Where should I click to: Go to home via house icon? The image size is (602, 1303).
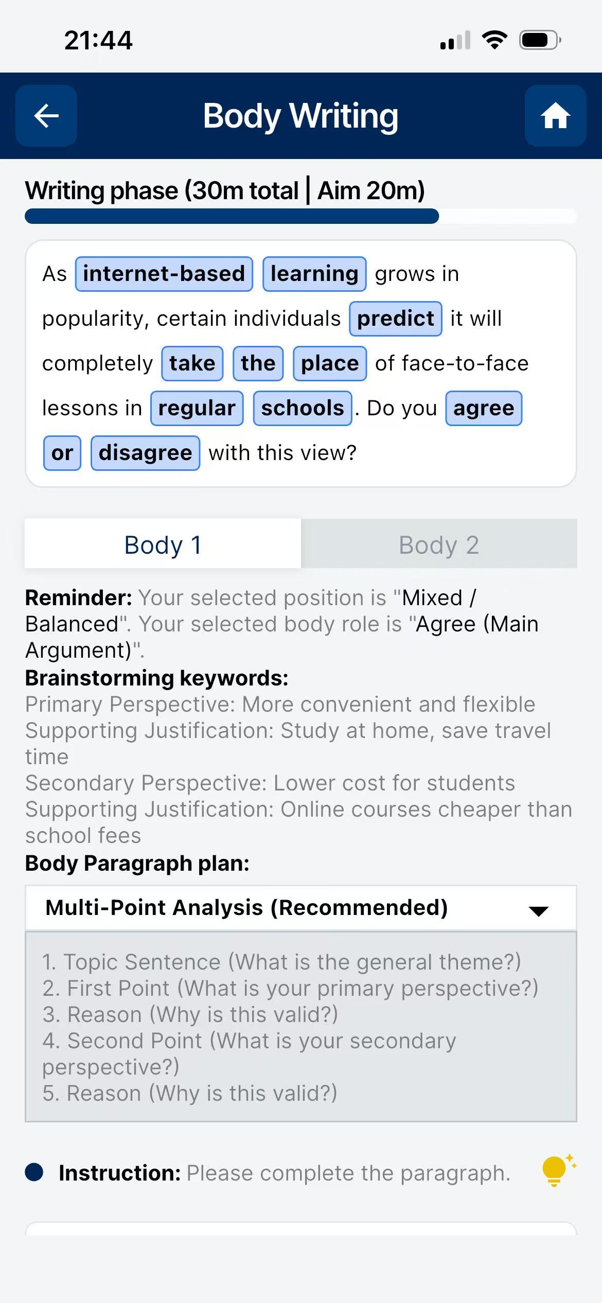[555, 116]
